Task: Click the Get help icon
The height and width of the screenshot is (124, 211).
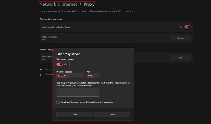Action: [41, 69]
